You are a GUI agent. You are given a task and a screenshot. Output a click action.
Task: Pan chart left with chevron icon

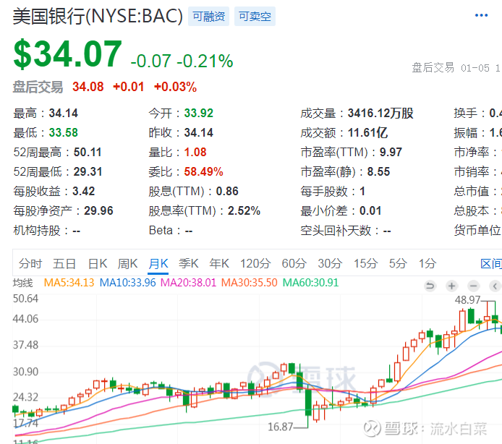click(x=495, y=286)
